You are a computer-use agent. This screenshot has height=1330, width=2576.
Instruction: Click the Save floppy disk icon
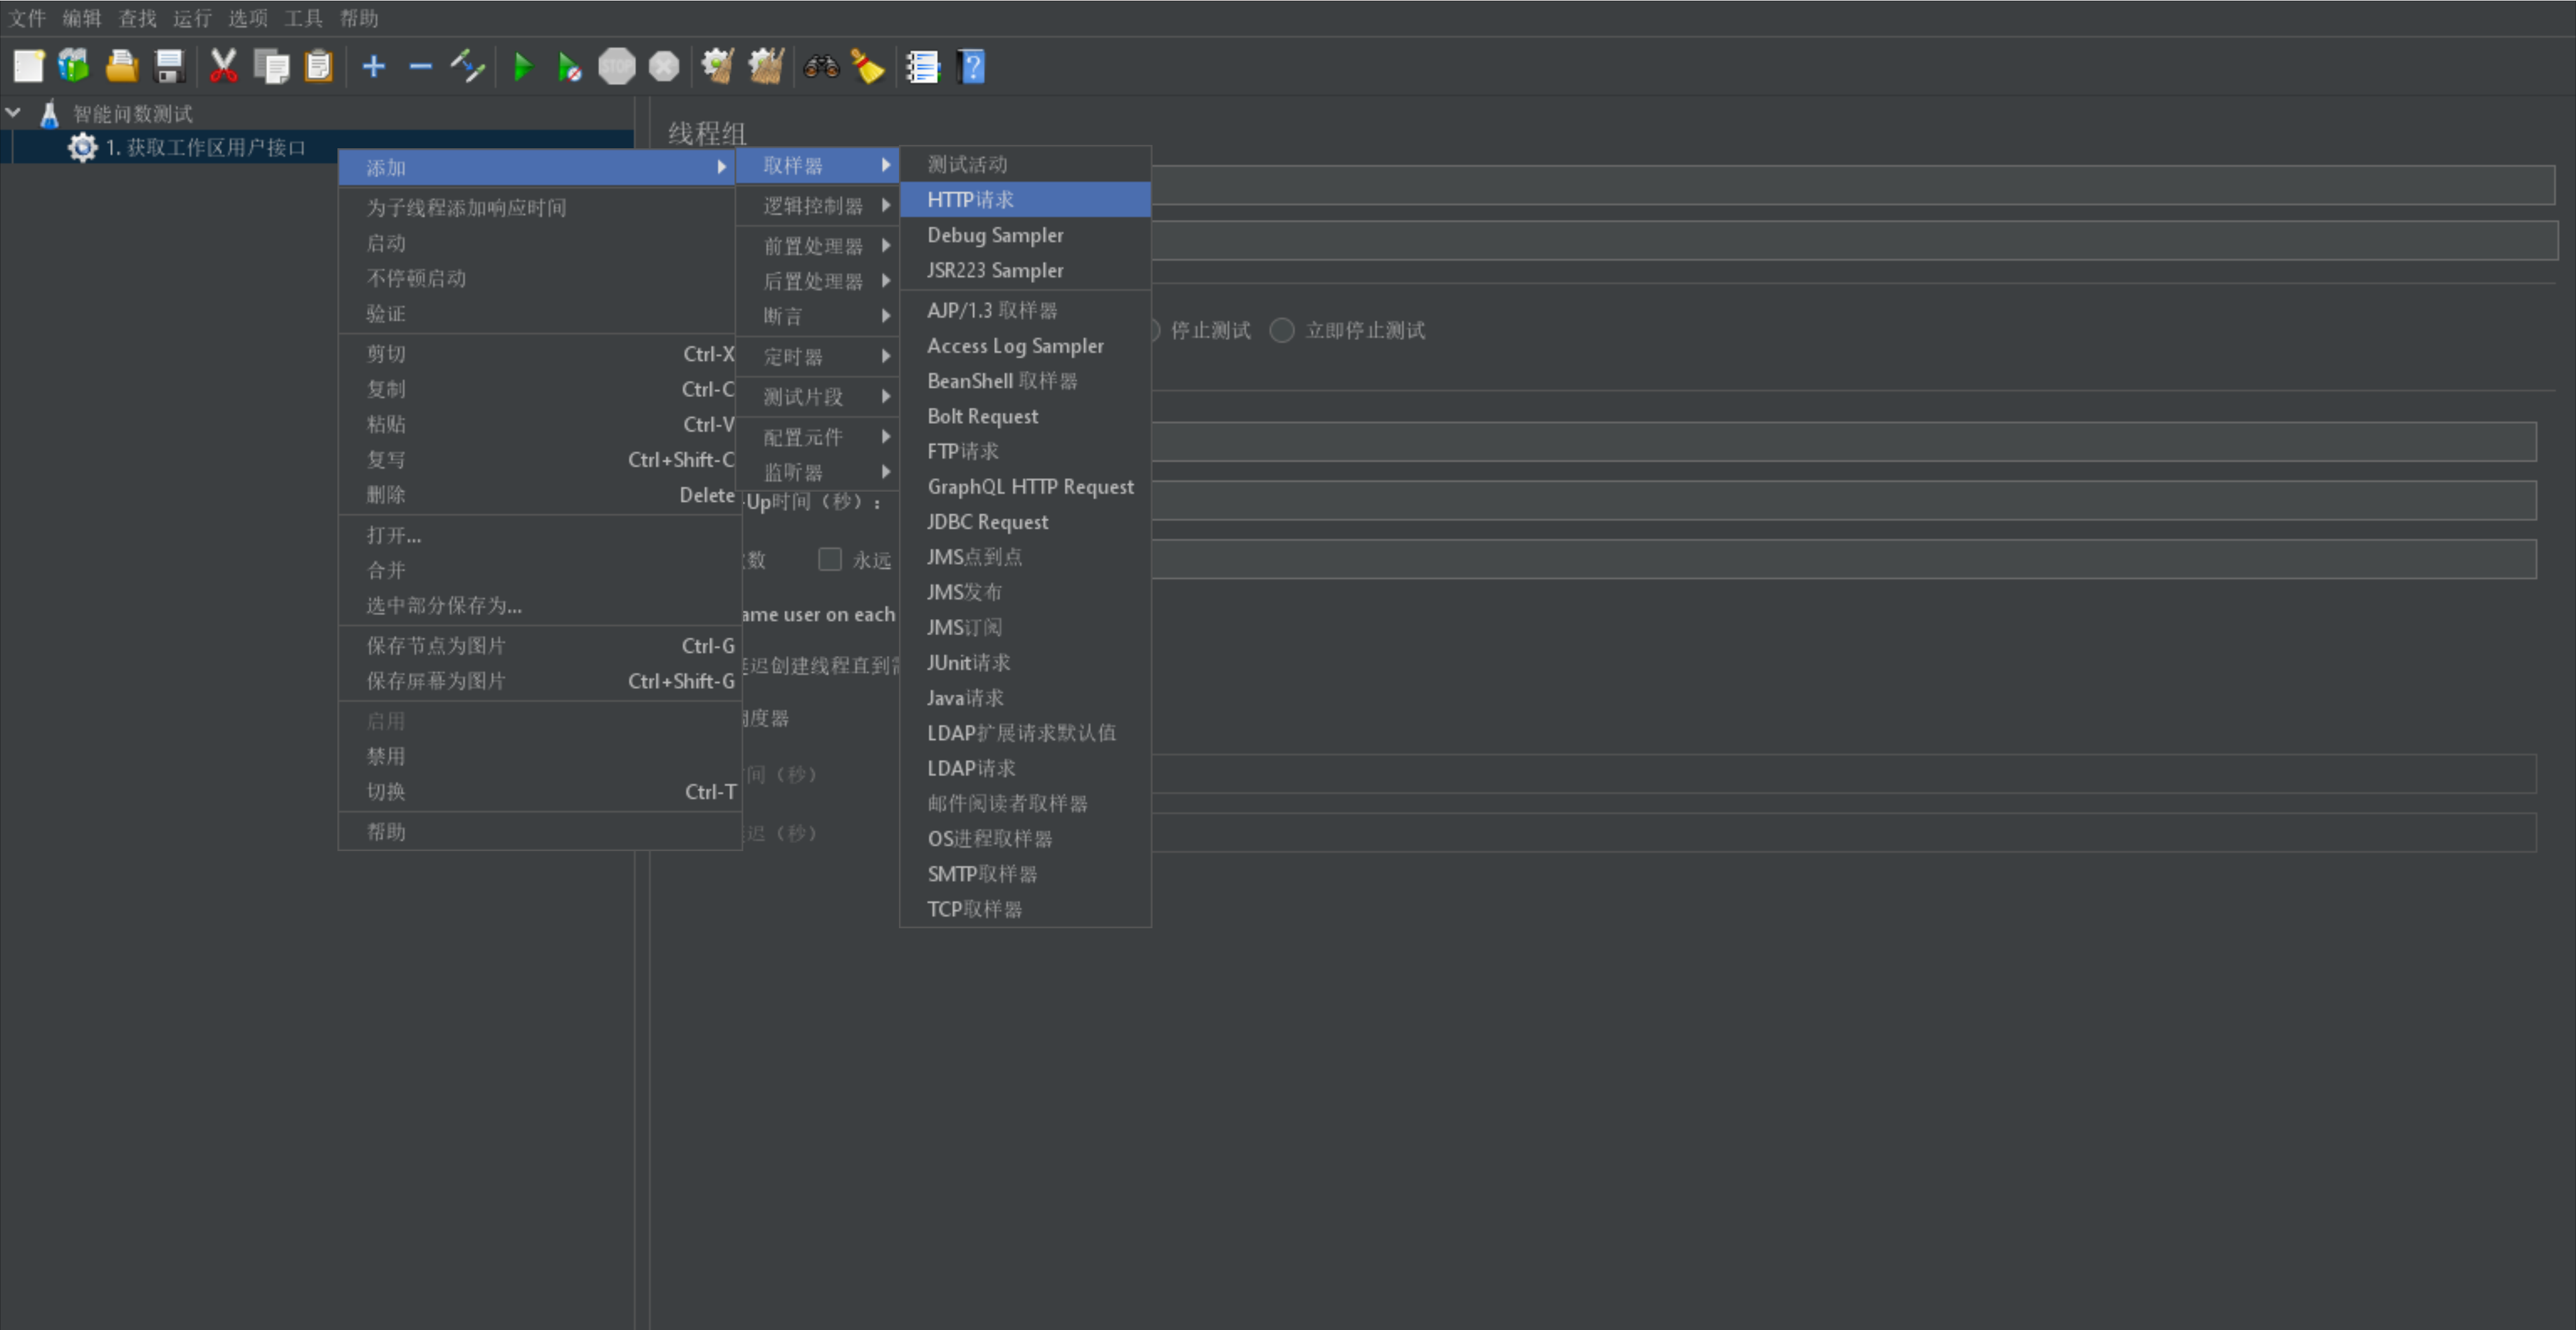[170, 67]
